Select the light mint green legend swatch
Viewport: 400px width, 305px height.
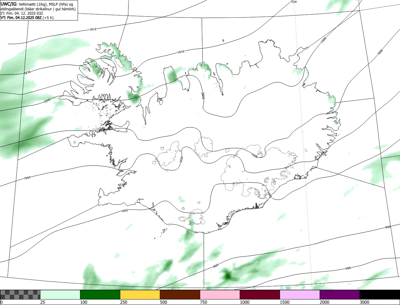click(x=60, y=295)
